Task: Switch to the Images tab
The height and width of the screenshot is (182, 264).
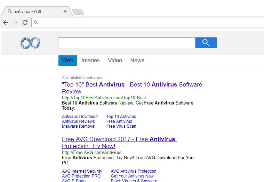Action: point(90,60)
